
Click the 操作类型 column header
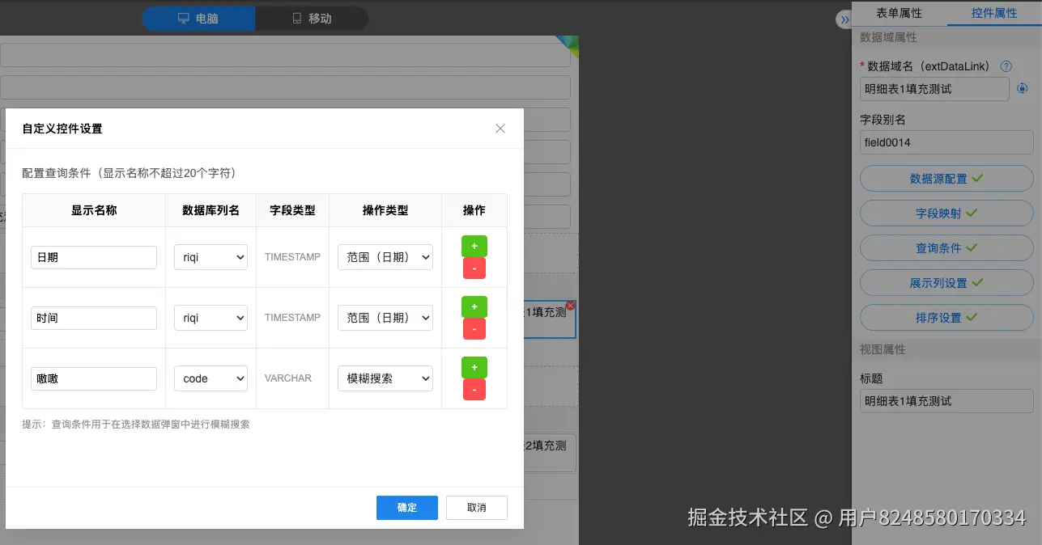click(x=385, y=210)
